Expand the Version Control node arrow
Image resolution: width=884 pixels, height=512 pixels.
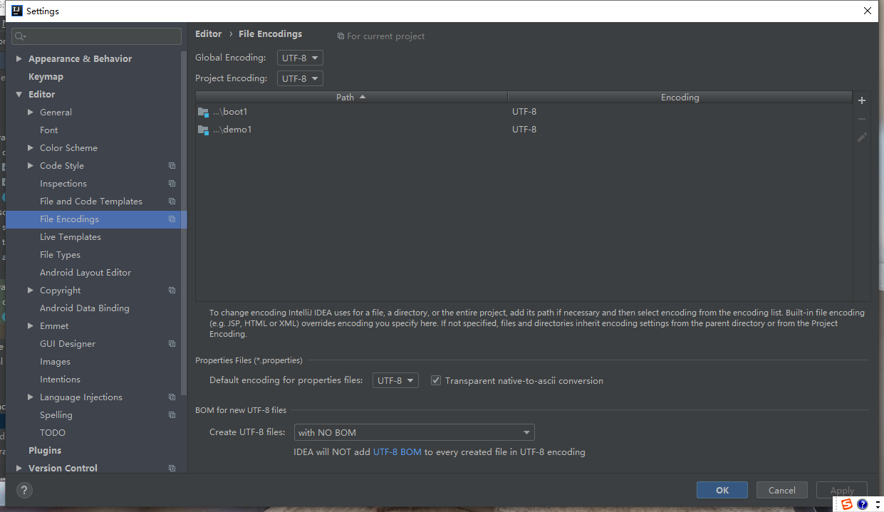(19, 469)
